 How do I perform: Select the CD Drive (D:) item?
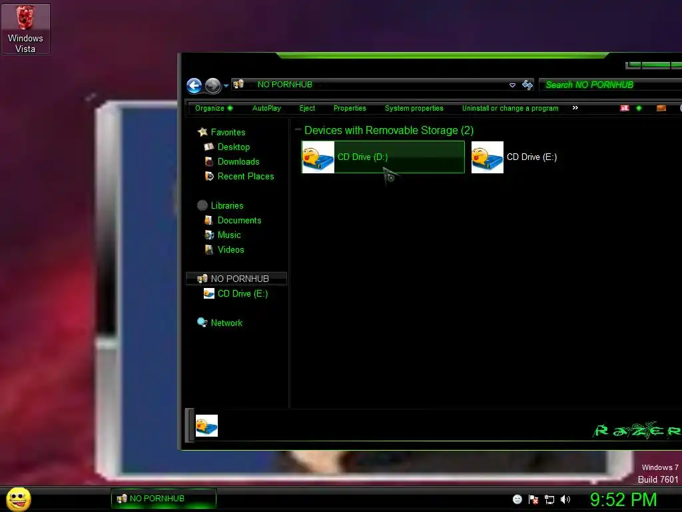(x=383, y=157)
